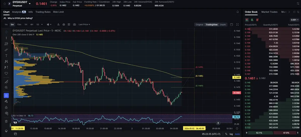Select the 4H timeframe
Viewport: 301px width, 137px height.
pyautogui.click(x=32, y=24)
